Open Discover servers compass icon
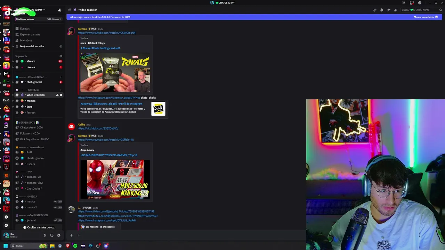The width and height of the screenshot is (445, 250). click(x=6, y=225)
